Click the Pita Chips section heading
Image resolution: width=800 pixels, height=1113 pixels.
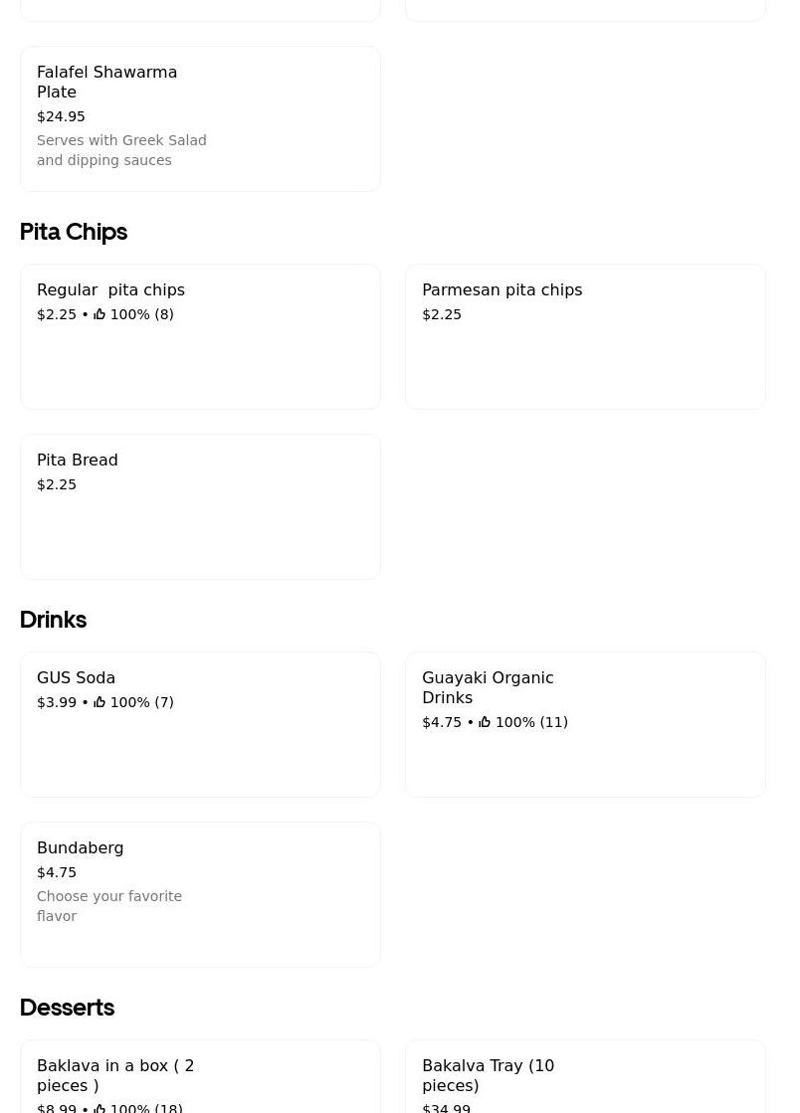74,232
